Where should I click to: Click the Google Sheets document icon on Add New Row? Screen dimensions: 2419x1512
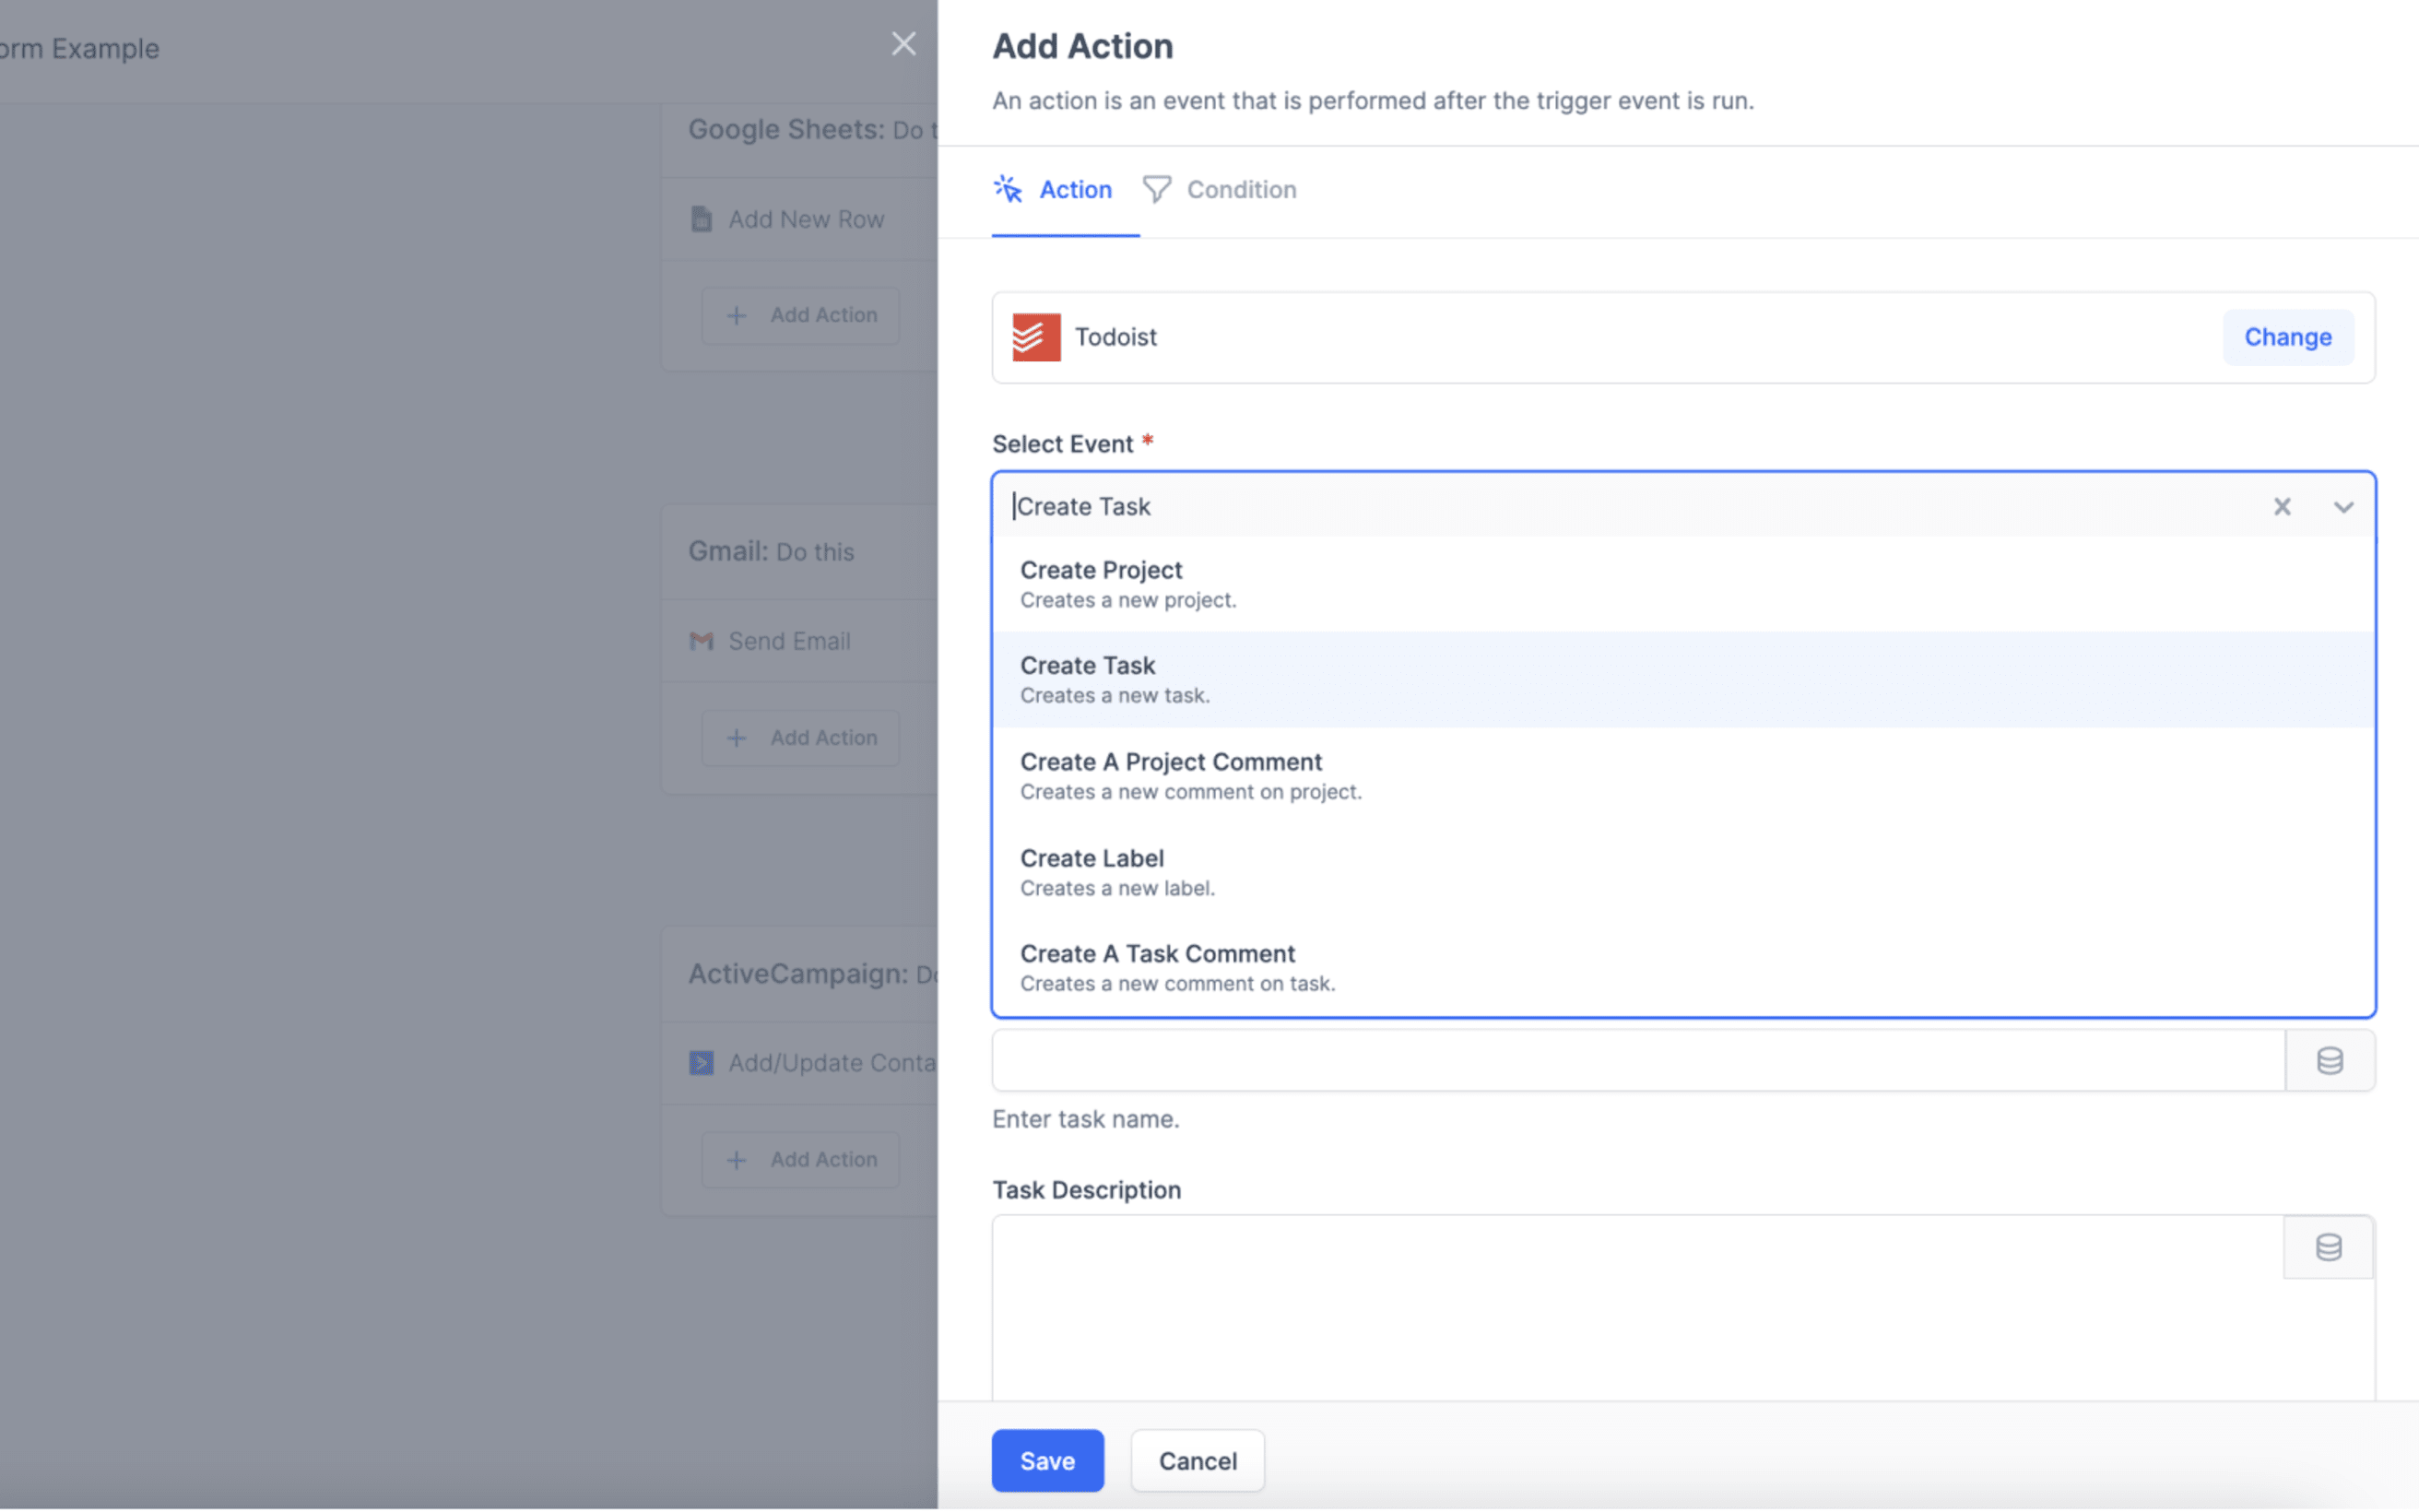[x=702, y=218]
